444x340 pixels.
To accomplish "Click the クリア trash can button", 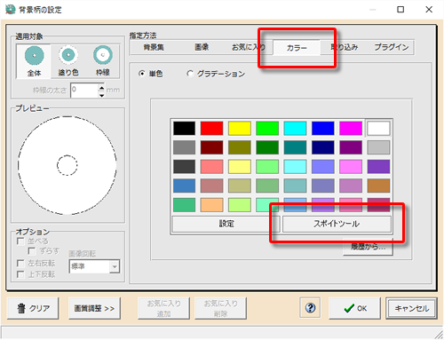I will (33, 308).
